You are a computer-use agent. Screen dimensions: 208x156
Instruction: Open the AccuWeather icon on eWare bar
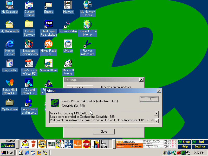pyautogui.click(x=42, y=144)
